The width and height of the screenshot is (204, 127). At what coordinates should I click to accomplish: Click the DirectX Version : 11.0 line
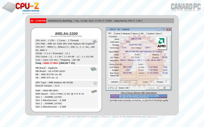coord(47,86)
